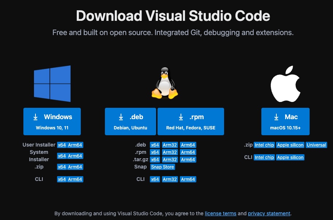
Task: Select Arm64 for Linux .rpm package
Action: tap(188, 152)
